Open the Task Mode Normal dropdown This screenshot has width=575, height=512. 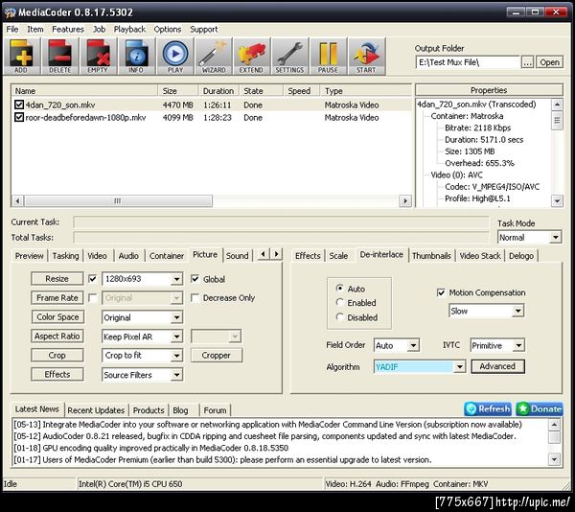[555, 237]
